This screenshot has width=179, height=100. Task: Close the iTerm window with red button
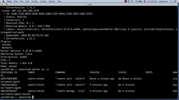pos(2,4)
